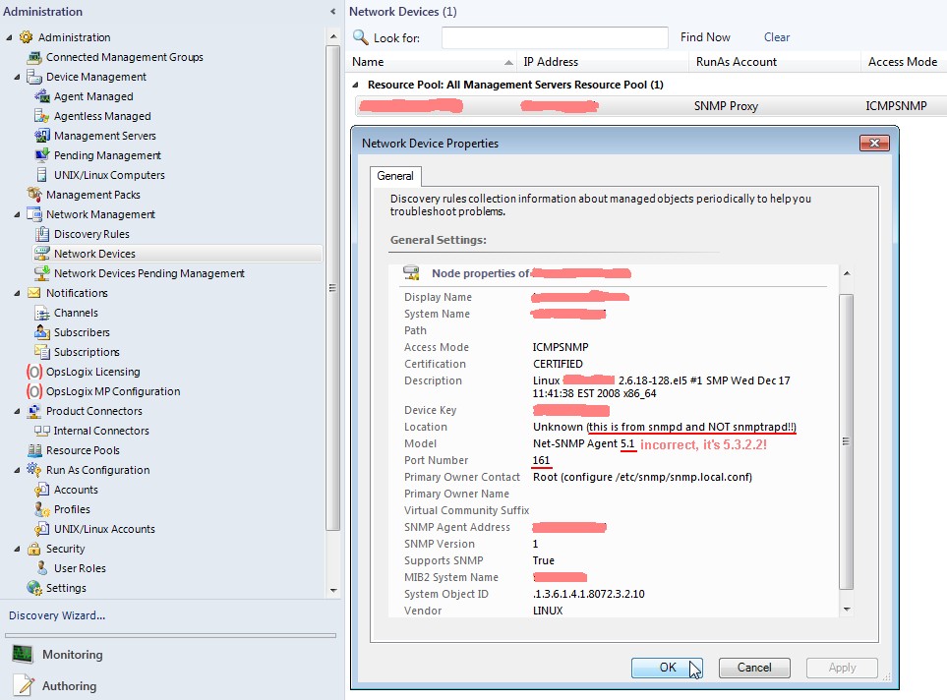
Task: Collapse the Security tree node
Action: coord(17,549)
